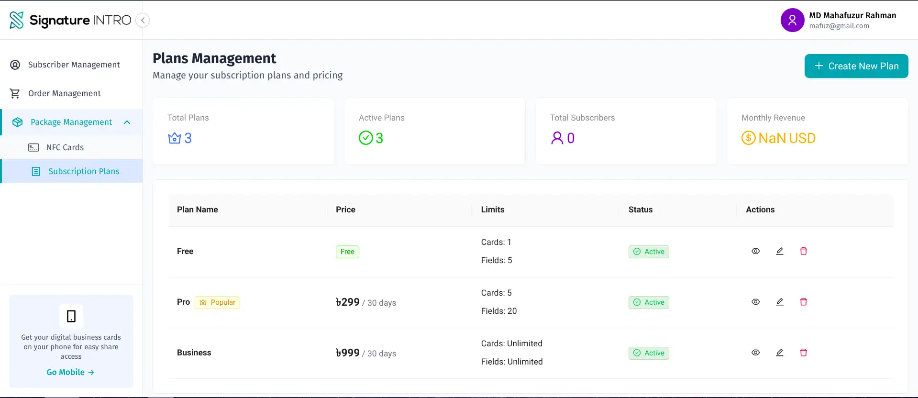Open the MD Mahafuzur Rahman profile menu
The height and width of the screenshot is (398, 918).
(x=852, y=20)
